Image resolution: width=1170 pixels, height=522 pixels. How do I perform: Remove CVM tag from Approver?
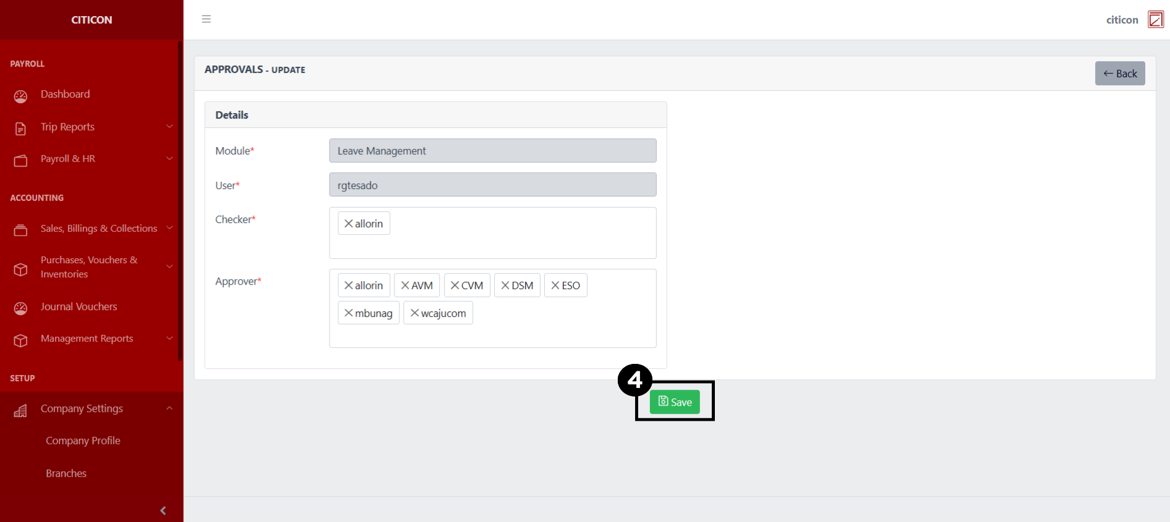pyautogui.click(x=455, y=285)
